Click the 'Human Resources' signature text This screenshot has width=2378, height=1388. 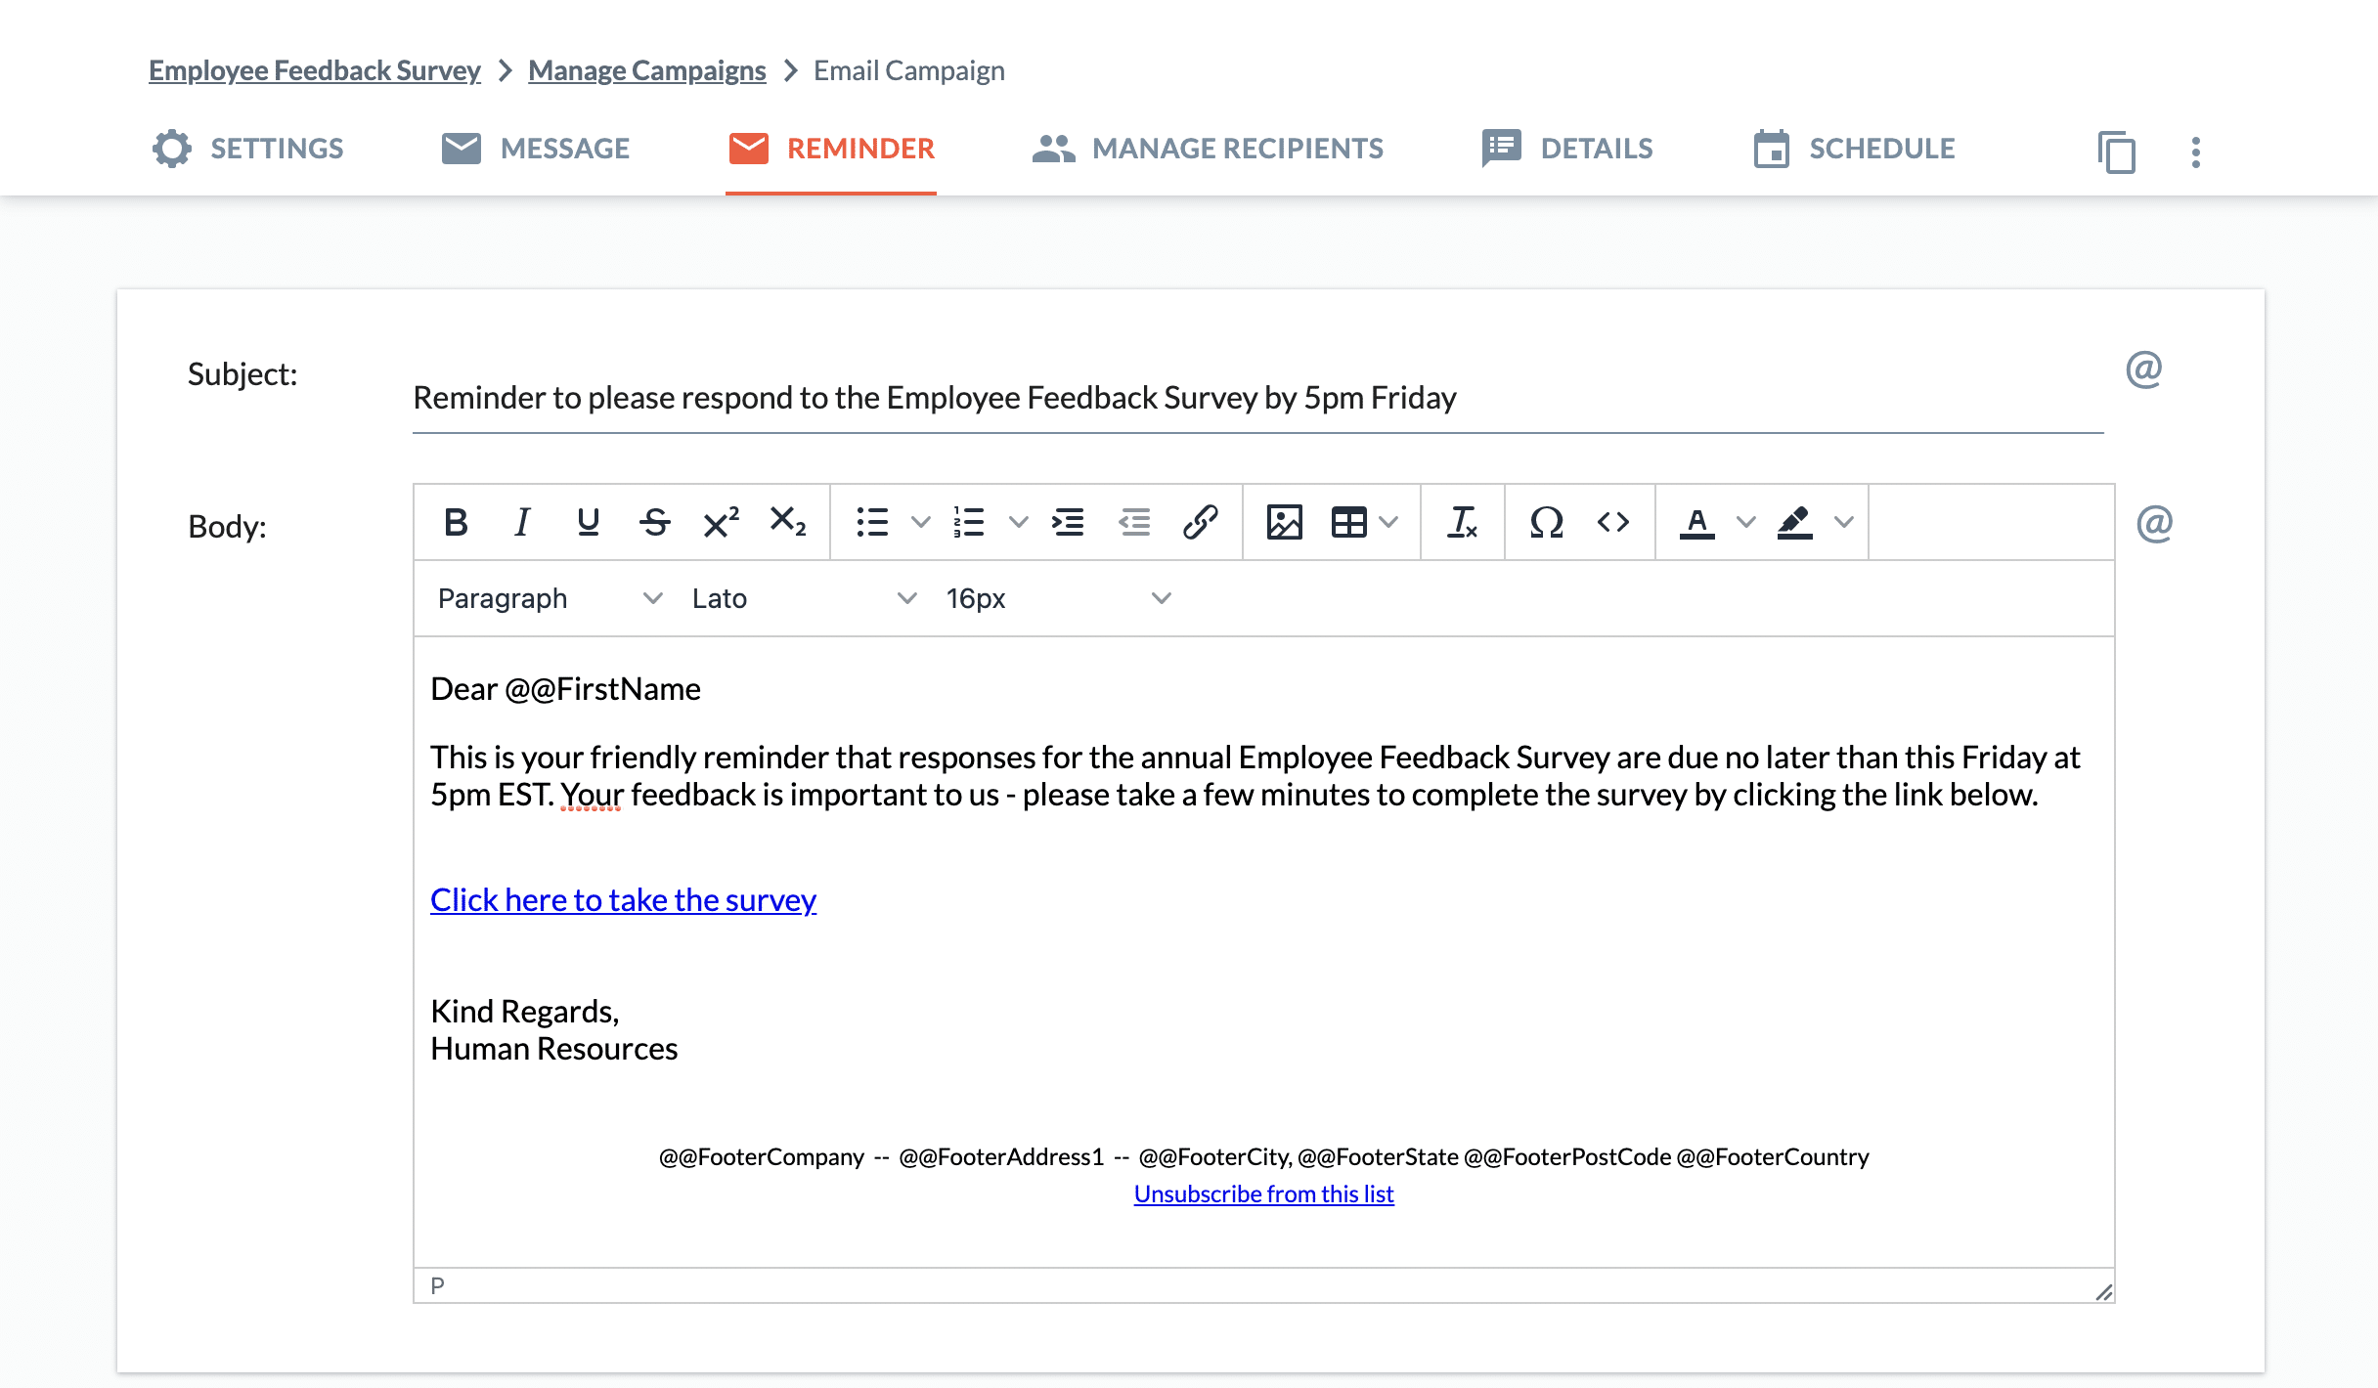click(553, 1049)
